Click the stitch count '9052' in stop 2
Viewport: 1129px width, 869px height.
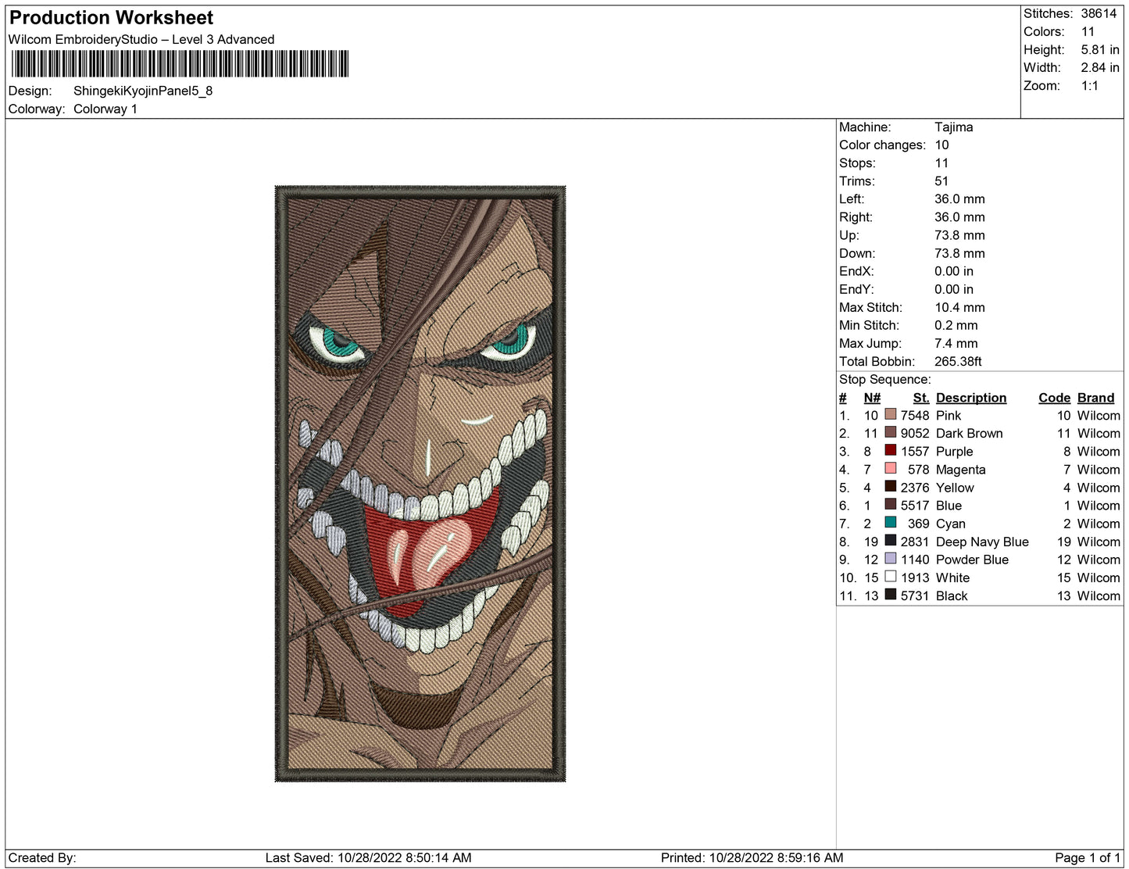point(915,433)
